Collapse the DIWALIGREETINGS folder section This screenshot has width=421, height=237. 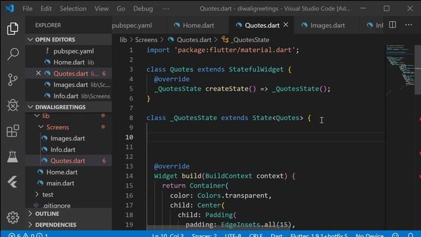coord(30,107)
